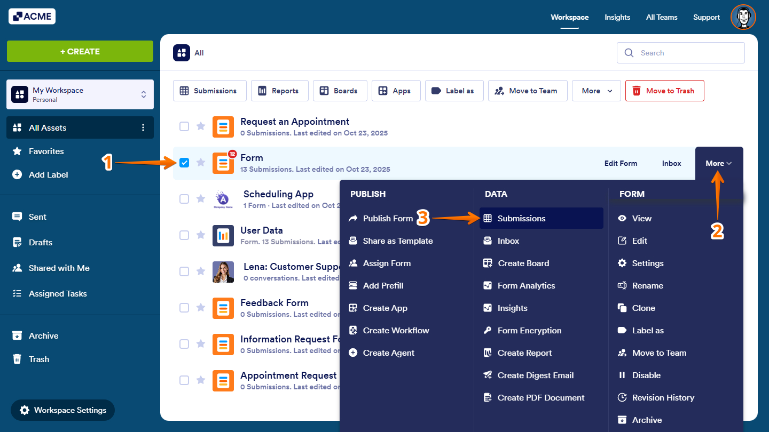Viewport: 769px width, 432px height.
Task: Check the Appointment Request checkbox
Action: [x=184, y=380]
